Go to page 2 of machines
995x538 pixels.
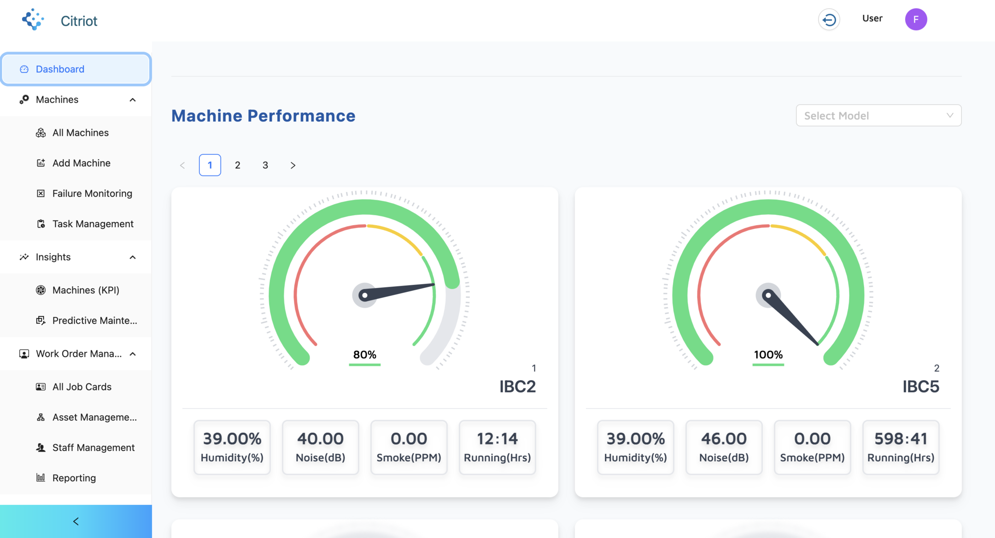pyautogui.click(x=238, y=165)
